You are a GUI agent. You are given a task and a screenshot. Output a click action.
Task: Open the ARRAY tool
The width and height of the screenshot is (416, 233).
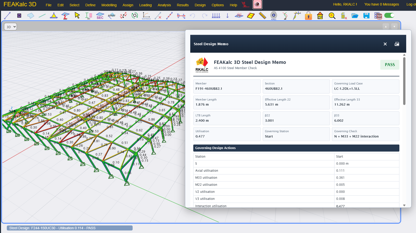point(111,16)
